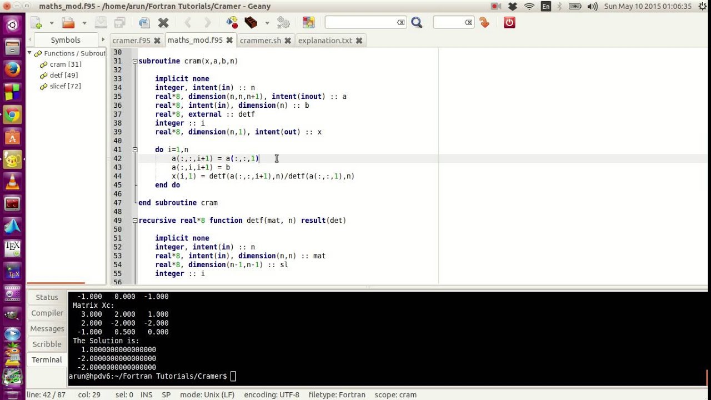Close the cramer.f95 tab

coord(157,41)
